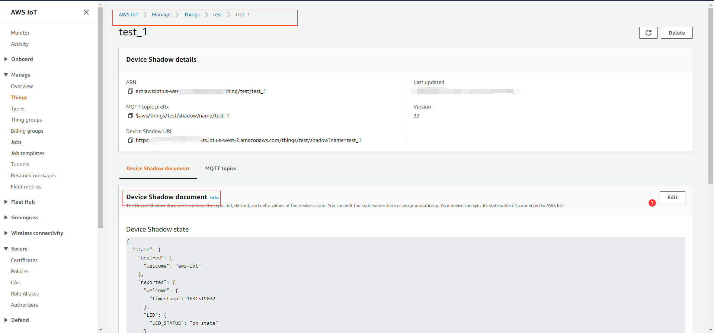
Task: Refresh the test_1 shadow page
Action: (x=648, y=33)
